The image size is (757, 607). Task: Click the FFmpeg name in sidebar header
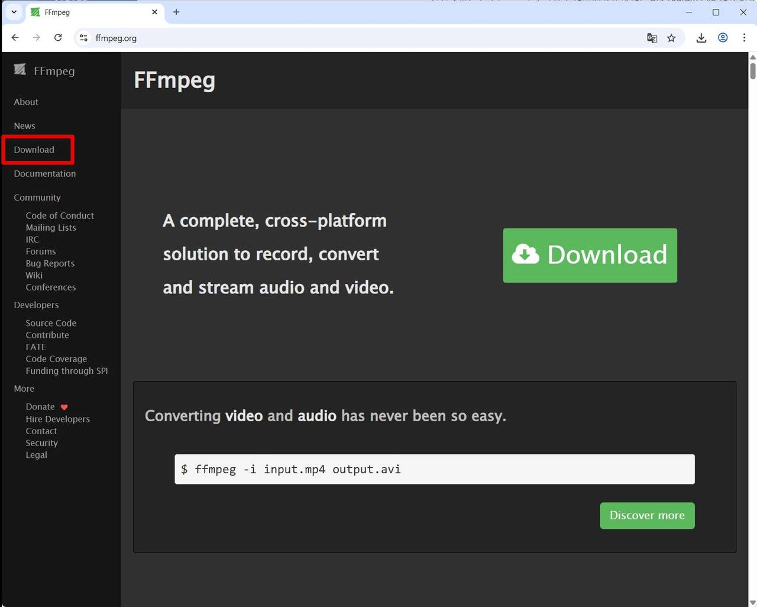[x=54, y=71]
